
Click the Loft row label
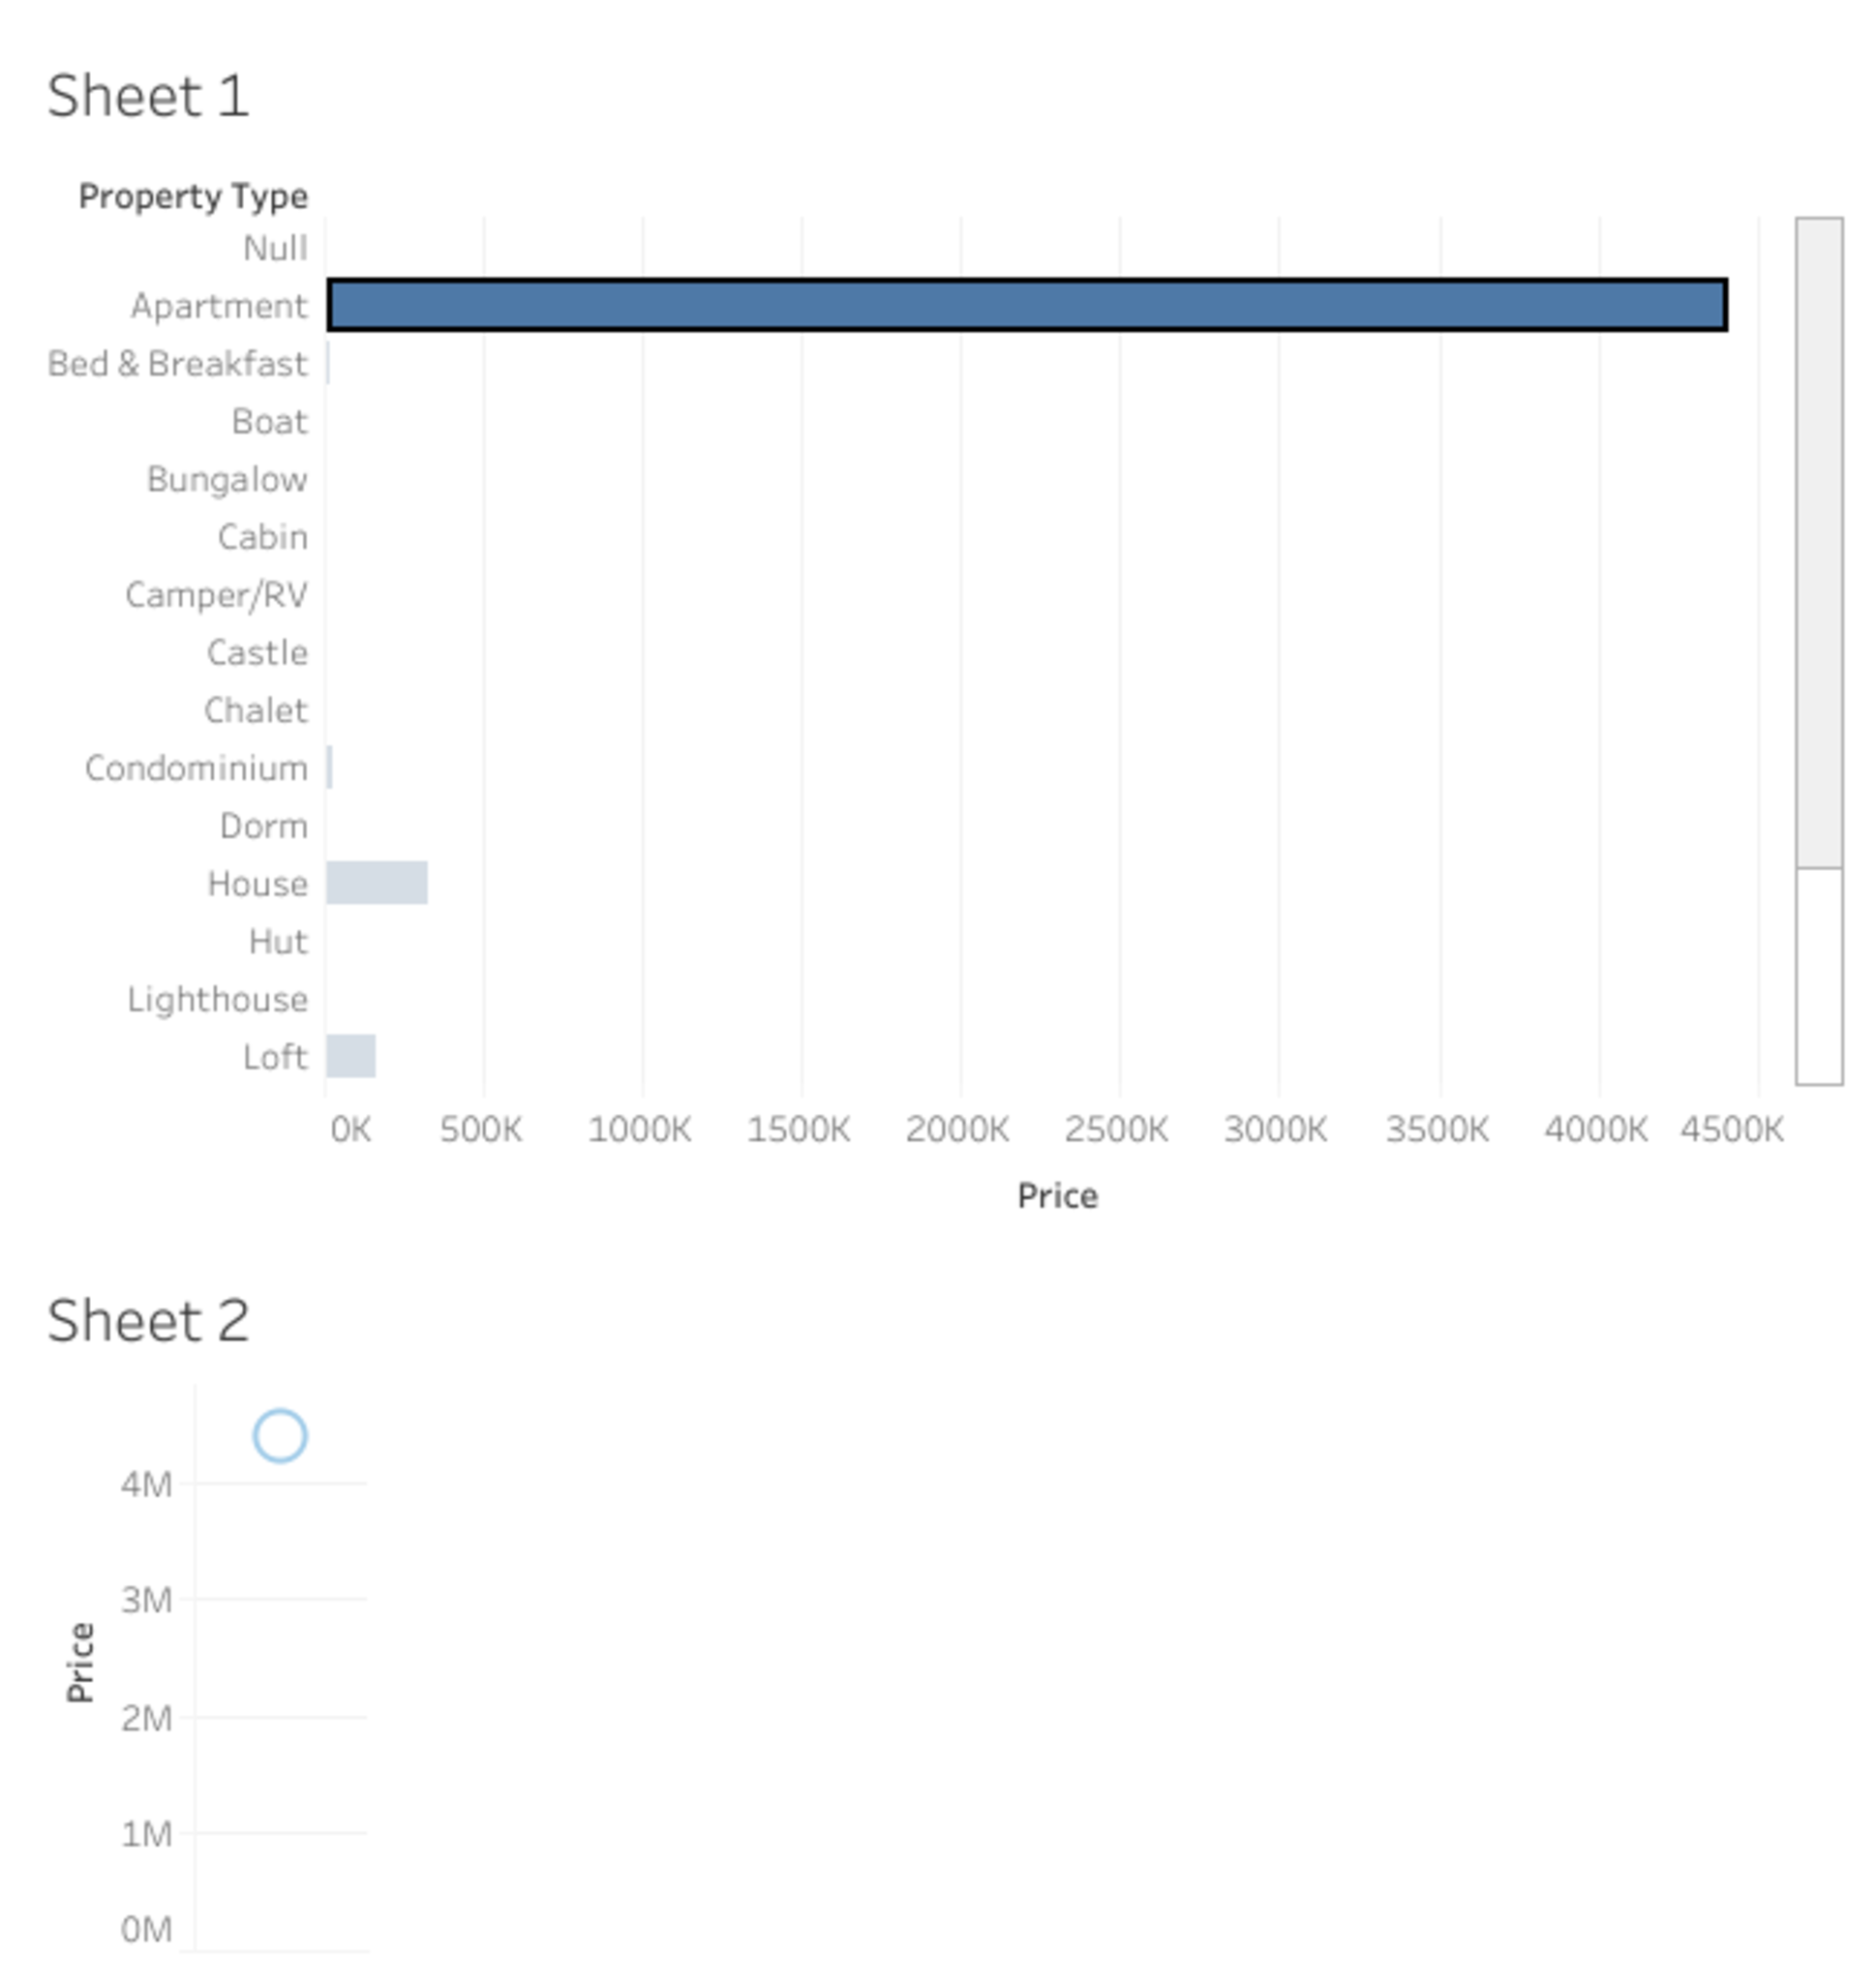pyautogui.click(x=275, y=1058)
